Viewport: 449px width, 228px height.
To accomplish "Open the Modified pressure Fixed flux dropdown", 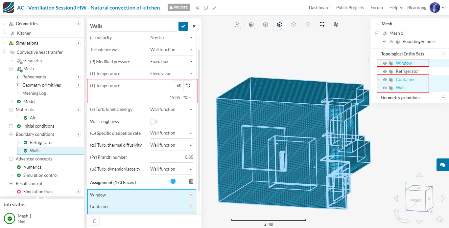I will [171, 62].
